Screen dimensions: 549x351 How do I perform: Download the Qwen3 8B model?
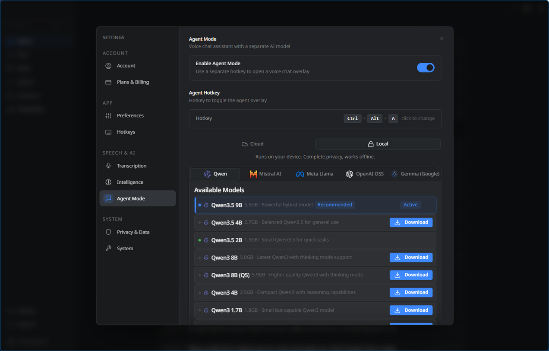411,257
